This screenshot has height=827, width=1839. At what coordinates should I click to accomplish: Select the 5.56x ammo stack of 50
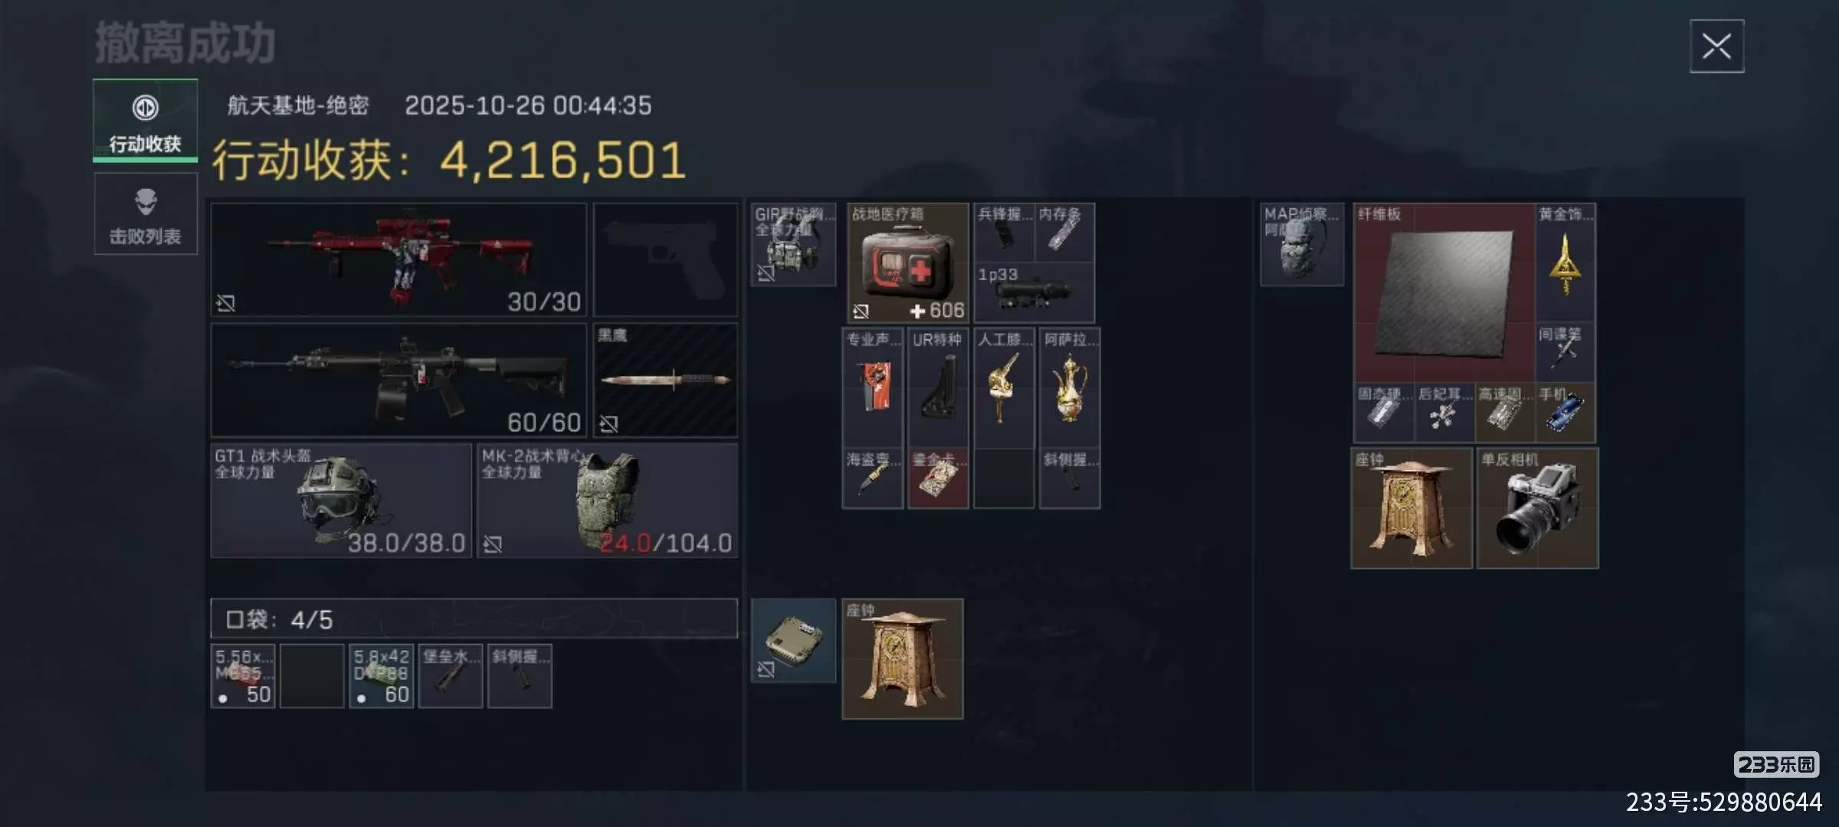pyautogui.click(x=243, y=676)
